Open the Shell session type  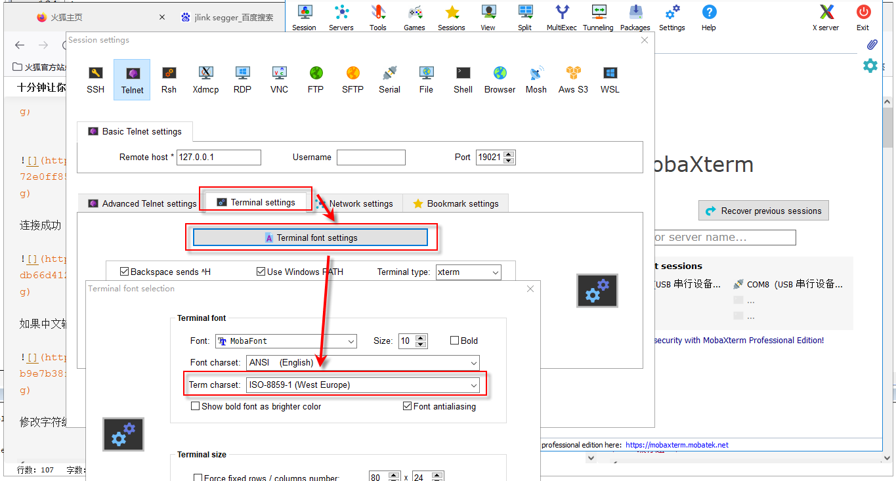pos(463,79)
